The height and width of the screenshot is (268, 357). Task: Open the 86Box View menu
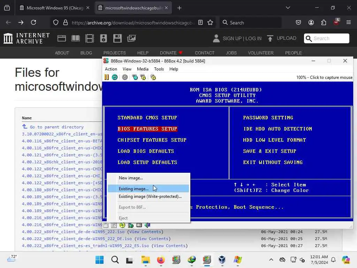click(x=127, y=69)
